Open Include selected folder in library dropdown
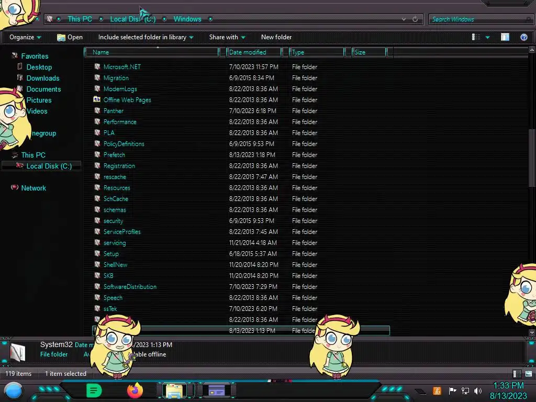Screen dimensions: 536x402 (146, 37)
